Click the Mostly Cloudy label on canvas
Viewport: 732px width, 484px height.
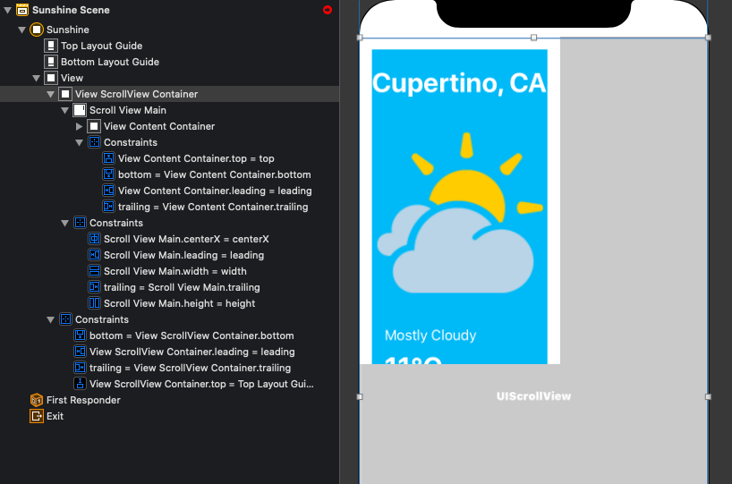(x=430, y=335)
